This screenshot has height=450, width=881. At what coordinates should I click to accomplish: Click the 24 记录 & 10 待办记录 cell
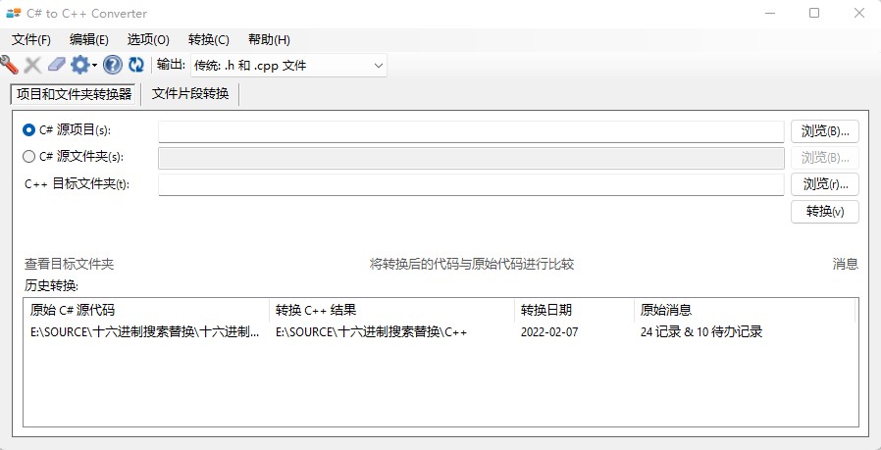click(x=701, y=332)
